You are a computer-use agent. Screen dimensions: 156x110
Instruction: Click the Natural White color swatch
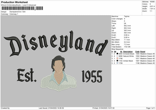point(118,56)
